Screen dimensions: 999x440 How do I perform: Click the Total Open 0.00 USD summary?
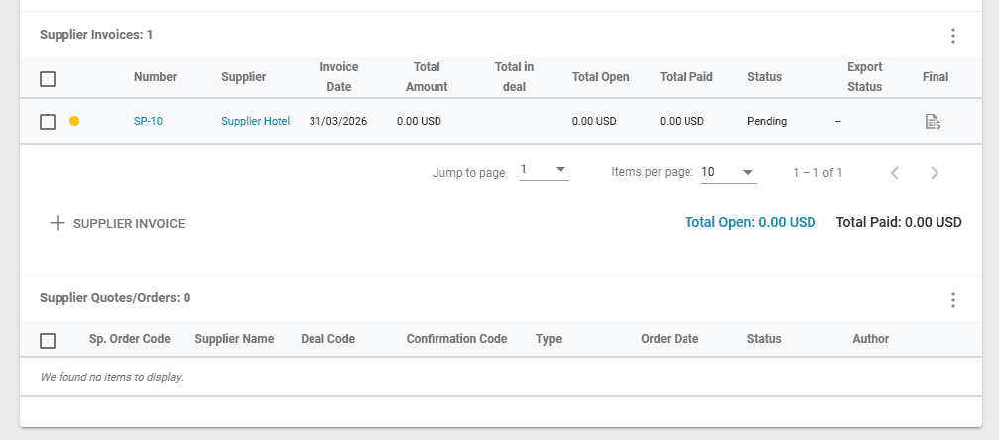coord(750,223)
